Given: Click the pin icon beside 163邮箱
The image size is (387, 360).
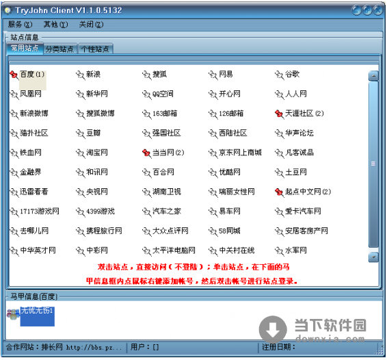Looking at the screenshot, I should click(x=146, y=114).
